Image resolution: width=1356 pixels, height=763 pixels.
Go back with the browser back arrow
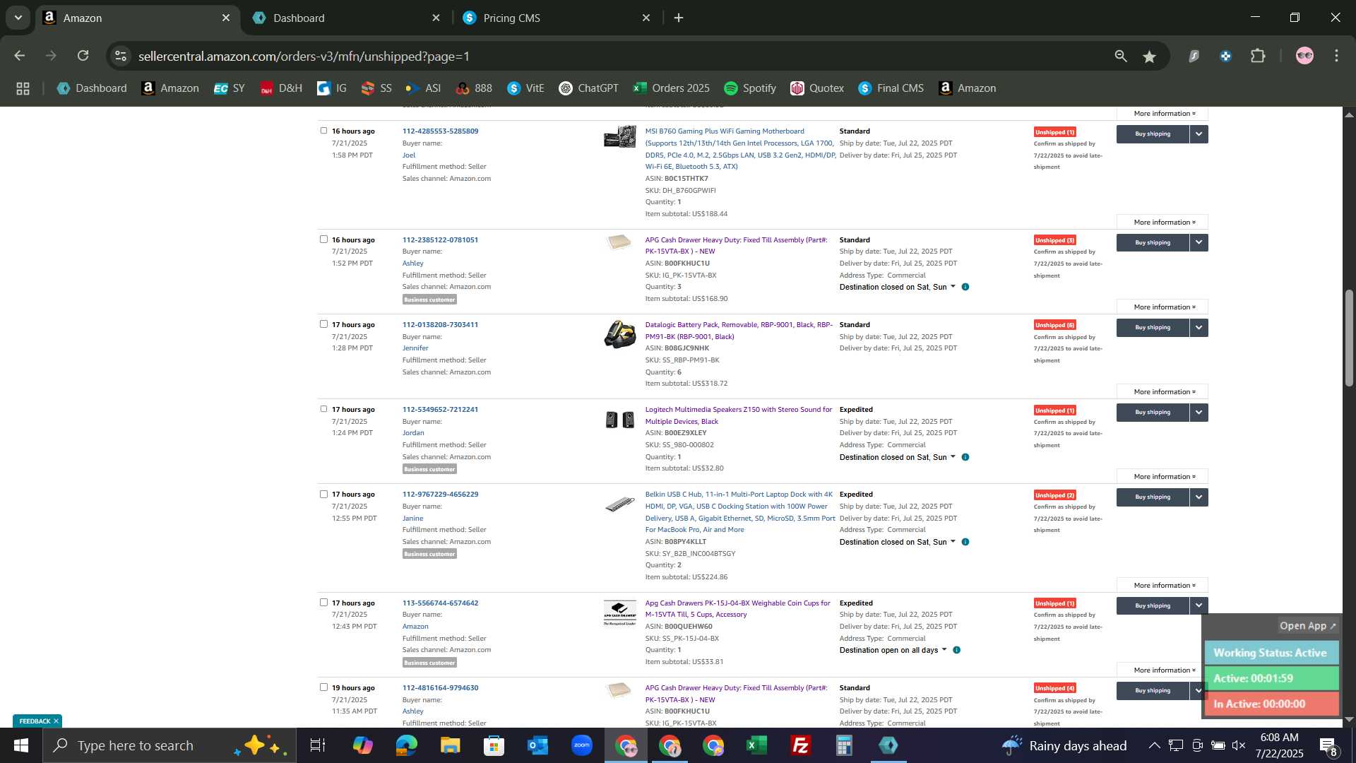[x=20, y=56]
